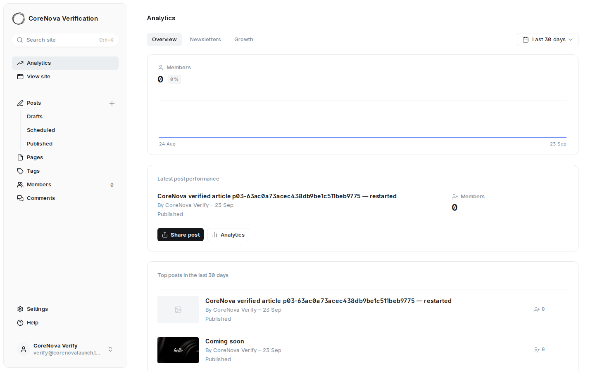Open the Last 30 days dropdown
Image resolution: width=595 pixels, height=371 pixels.
point(547,40)
